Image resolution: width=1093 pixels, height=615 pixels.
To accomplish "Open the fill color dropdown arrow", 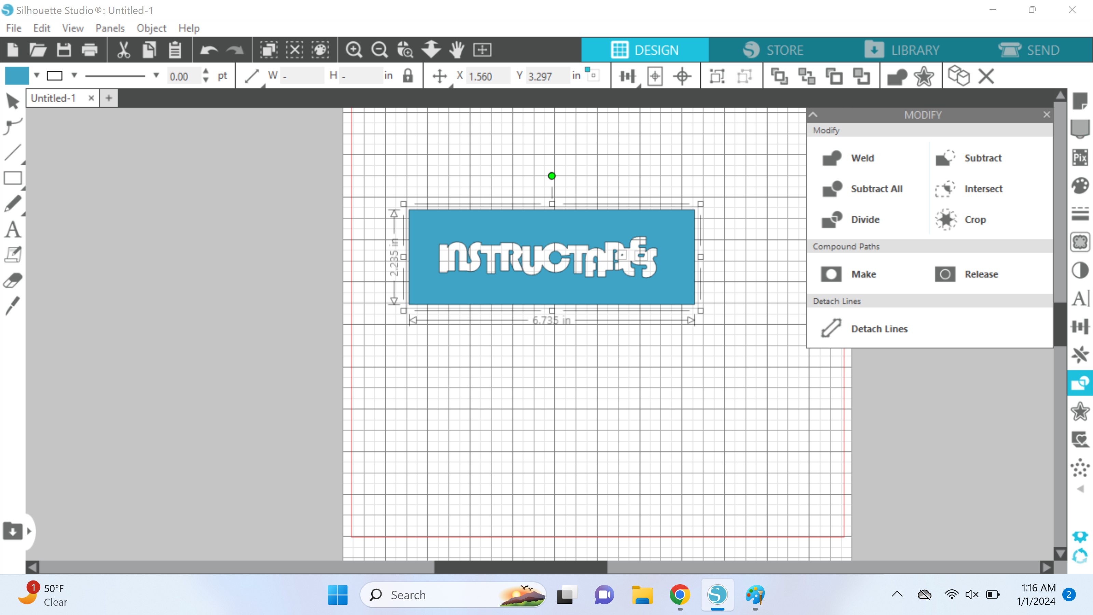I will tap(37, 76).
